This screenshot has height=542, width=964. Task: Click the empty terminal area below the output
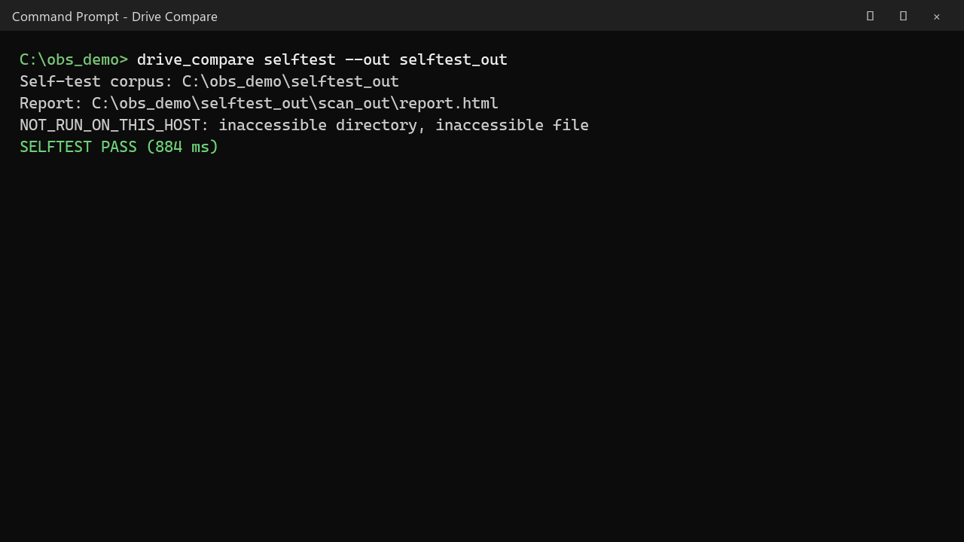tap(482, 346)
